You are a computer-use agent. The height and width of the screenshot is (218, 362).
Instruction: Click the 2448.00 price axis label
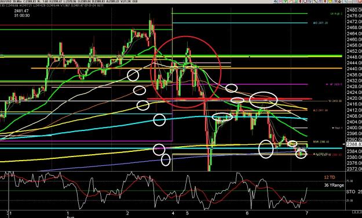pos(354,57)
